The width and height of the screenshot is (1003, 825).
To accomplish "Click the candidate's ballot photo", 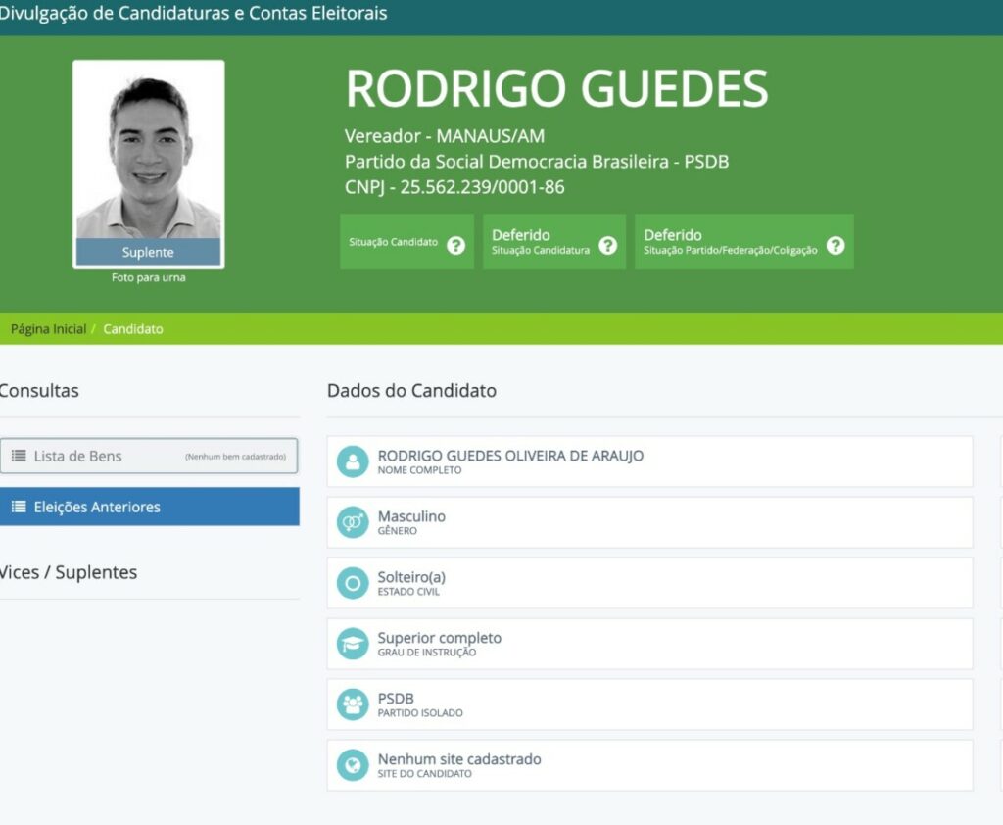I will coord(148,152).
